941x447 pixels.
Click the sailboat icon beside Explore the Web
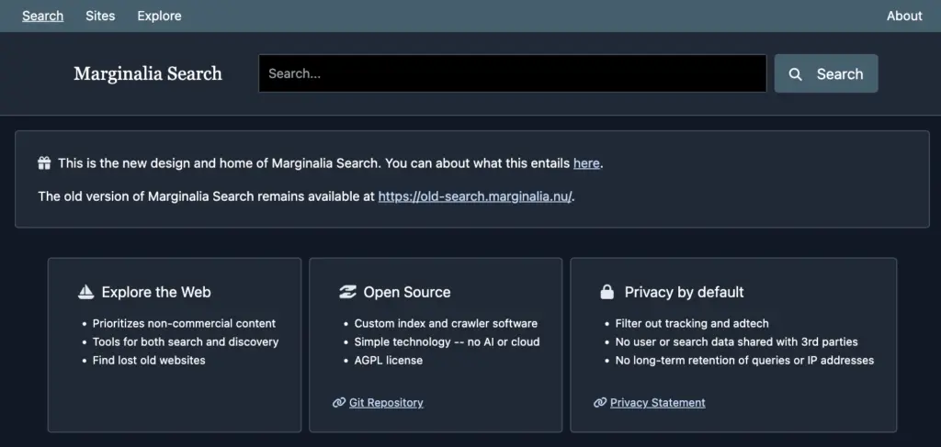click(86, 292)
